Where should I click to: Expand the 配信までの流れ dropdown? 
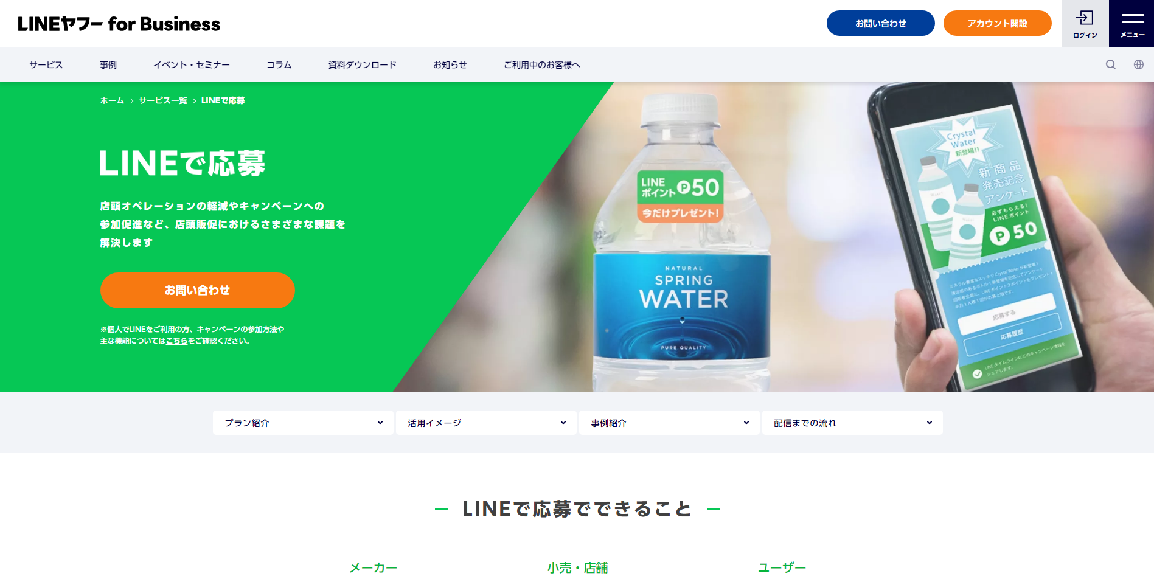(852, 423)
